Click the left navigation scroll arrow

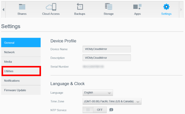pos(3,10)
